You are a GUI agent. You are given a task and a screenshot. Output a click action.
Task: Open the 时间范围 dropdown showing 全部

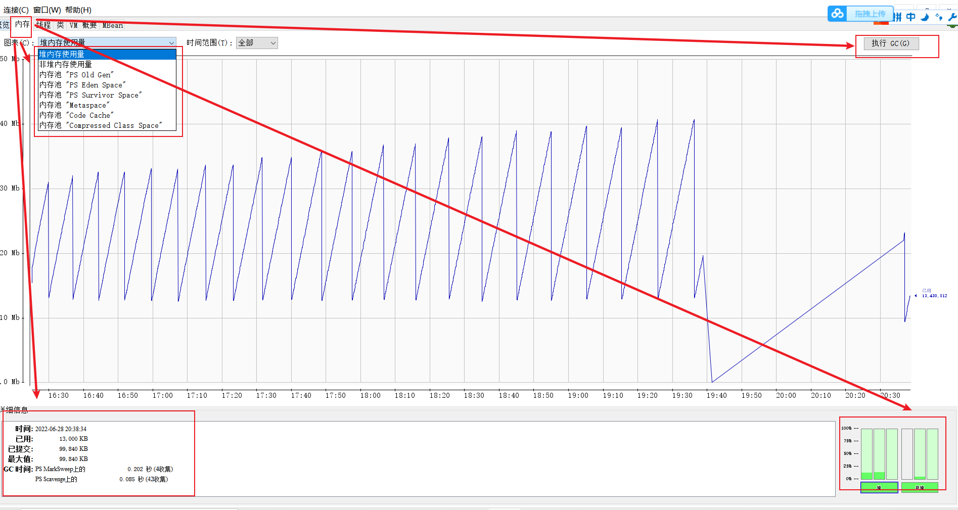pos(257,43)
